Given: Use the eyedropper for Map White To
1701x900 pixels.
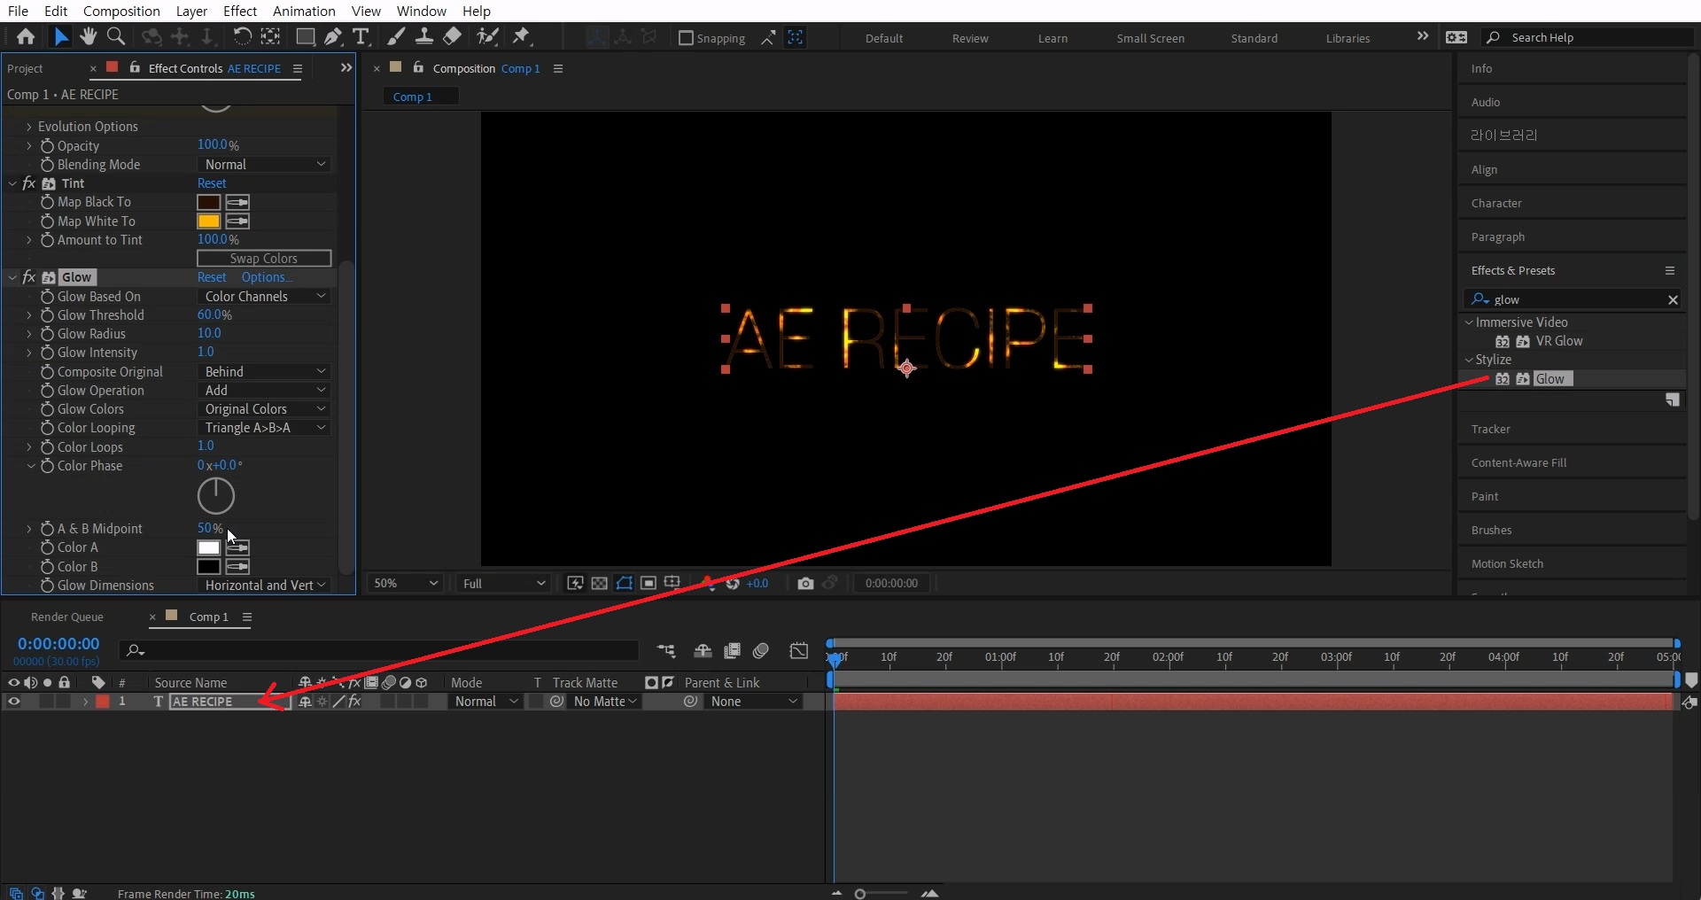Looking at the screenshot, I should [x=237, y=221].
